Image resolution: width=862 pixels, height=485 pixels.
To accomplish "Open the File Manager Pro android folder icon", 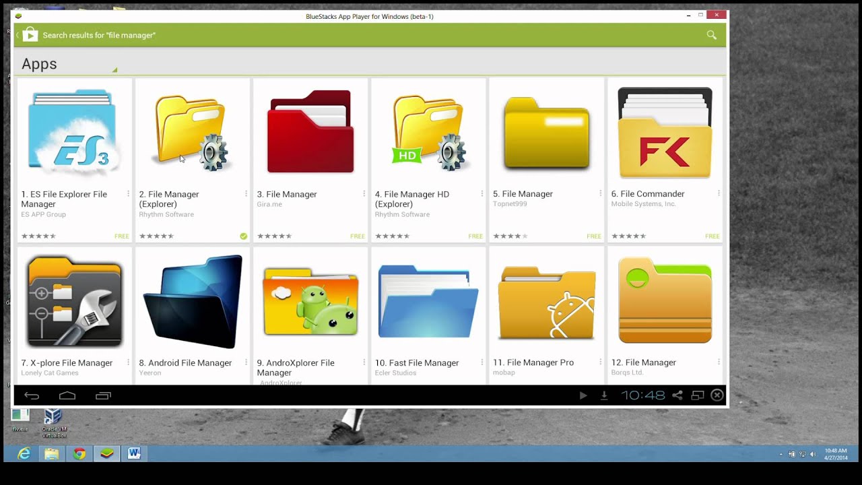I will [547, 302].
